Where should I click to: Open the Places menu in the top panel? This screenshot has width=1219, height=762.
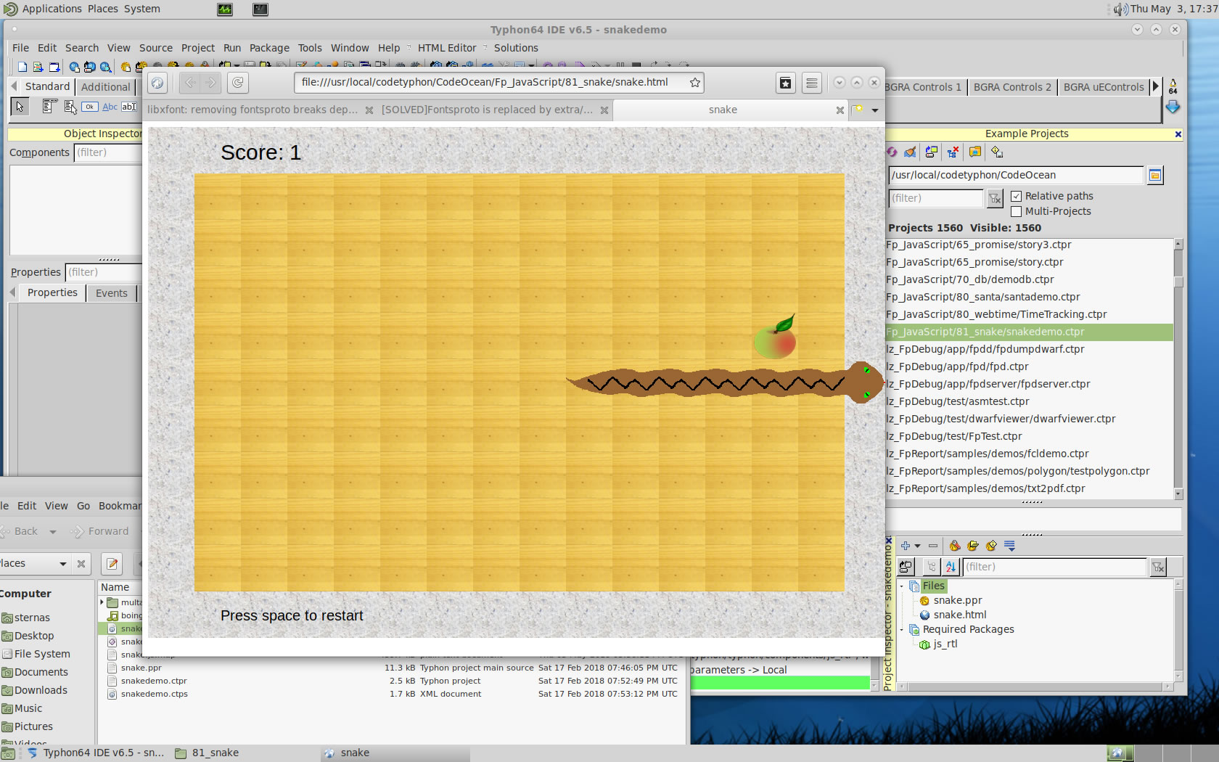[x=103, y=9]
